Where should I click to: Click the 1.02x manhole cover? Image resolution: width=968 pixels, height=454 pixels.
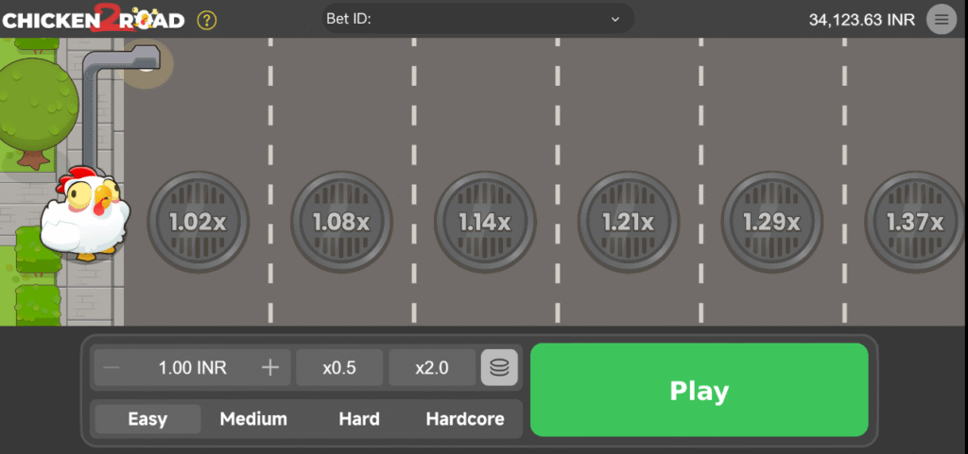[199, 223]
